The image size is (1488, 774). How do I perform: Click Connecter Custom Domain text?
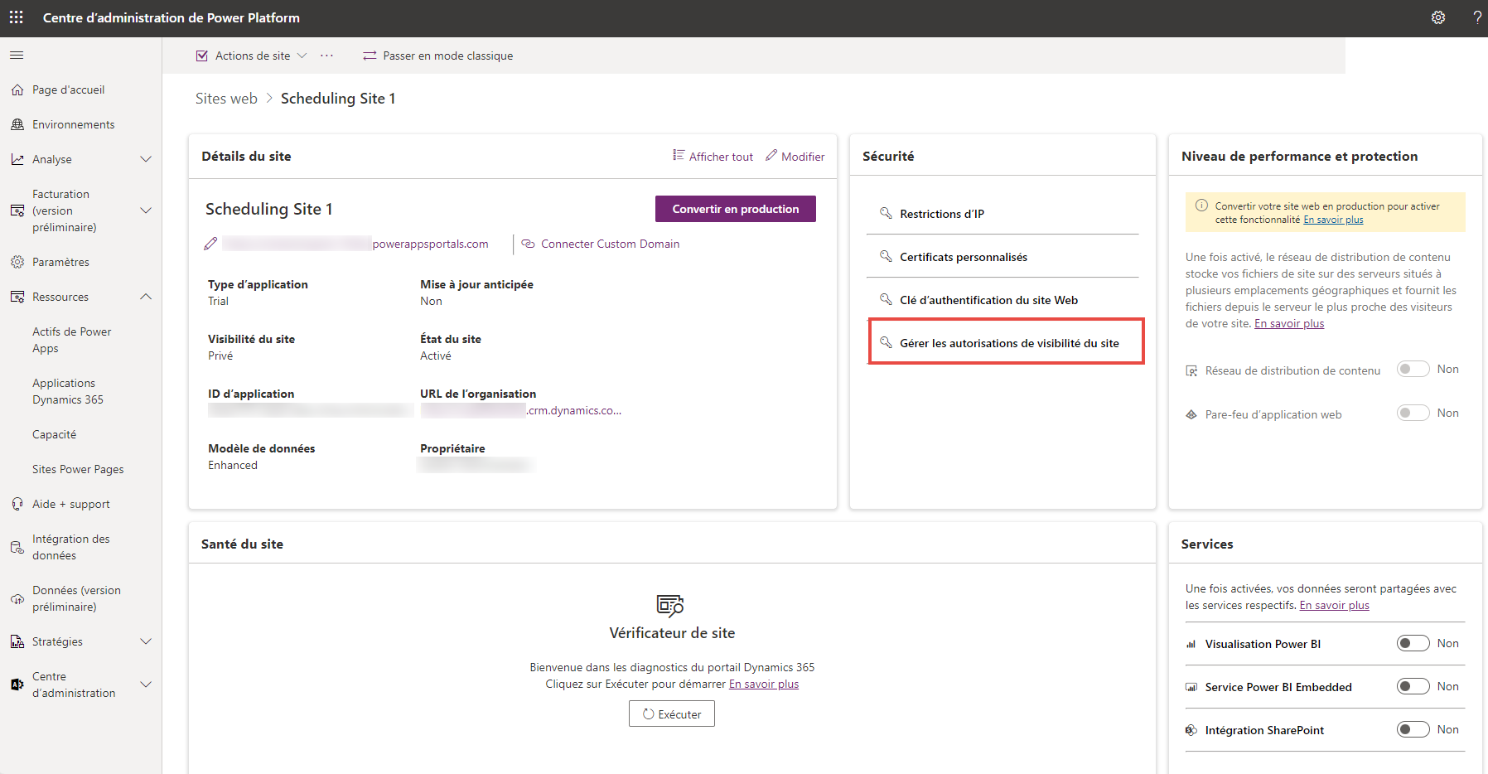coord(610,244)
